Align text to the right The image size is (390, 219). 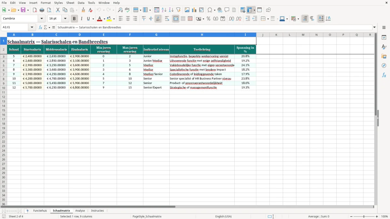[x=135, y=19]
